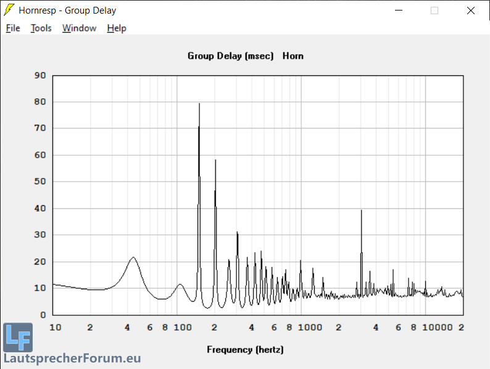The height and width of the screenshot is (369, 490).
Task: Click the Hornresp lightning bolt title icon
Action: pos(9,10)
